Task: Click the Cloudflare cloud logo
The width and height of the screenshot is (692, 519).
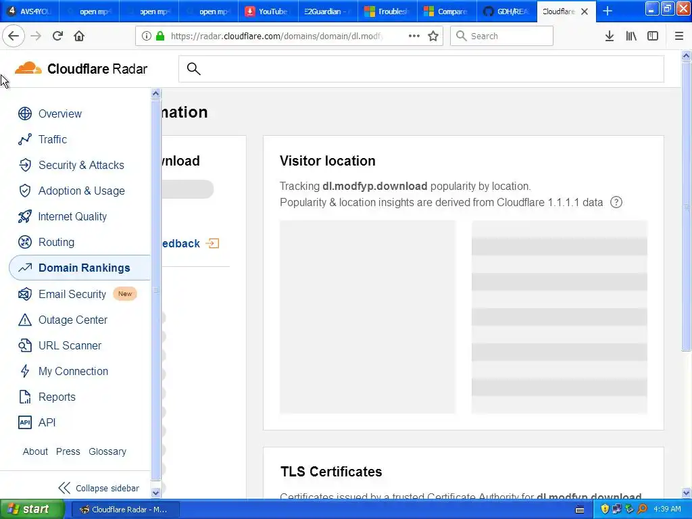Action: [x=28, y=68]
